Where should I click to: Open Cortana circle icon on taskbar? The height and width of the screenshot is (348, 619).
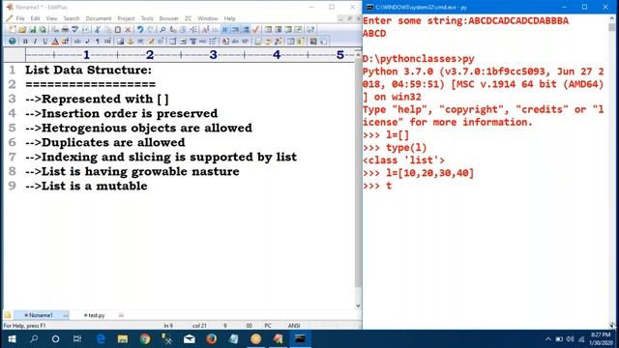tap(56, 339)
